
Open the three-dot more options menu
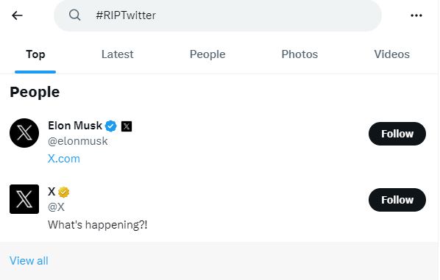pos(416,15)
